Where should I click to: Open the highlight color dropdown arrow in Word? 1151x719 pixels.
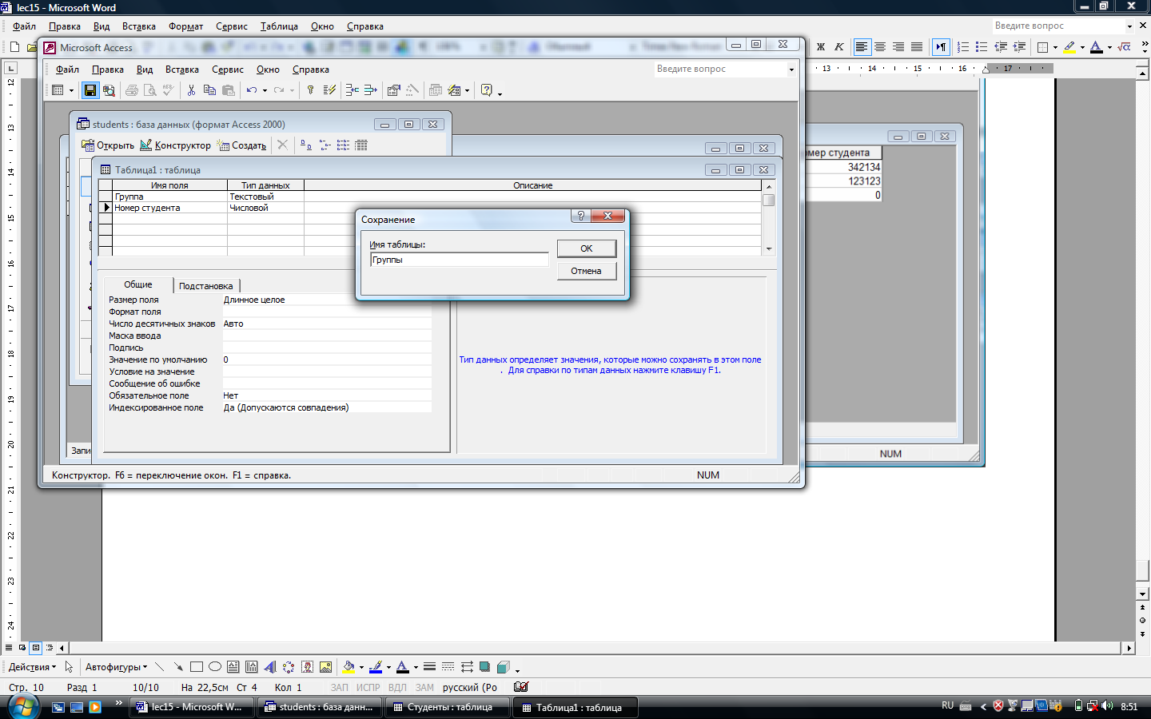point(1082,47)
